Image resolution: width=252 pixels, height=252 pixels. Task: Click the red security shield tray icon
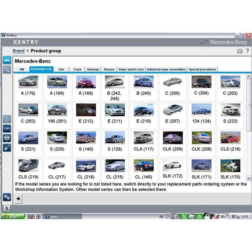[x=233, y=216]
